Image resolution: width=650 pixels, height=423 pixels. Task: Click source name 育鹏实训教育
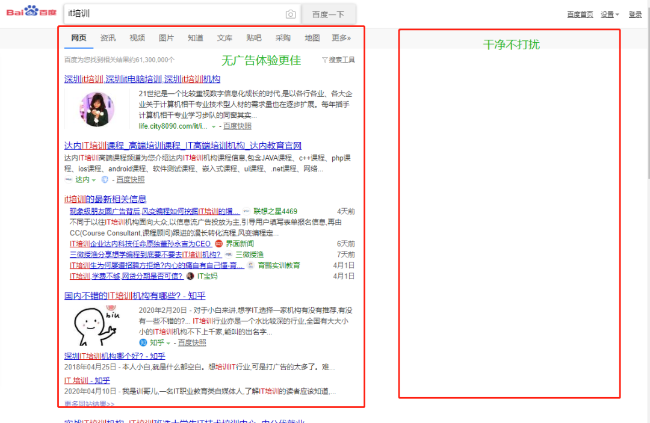(279, 265)
